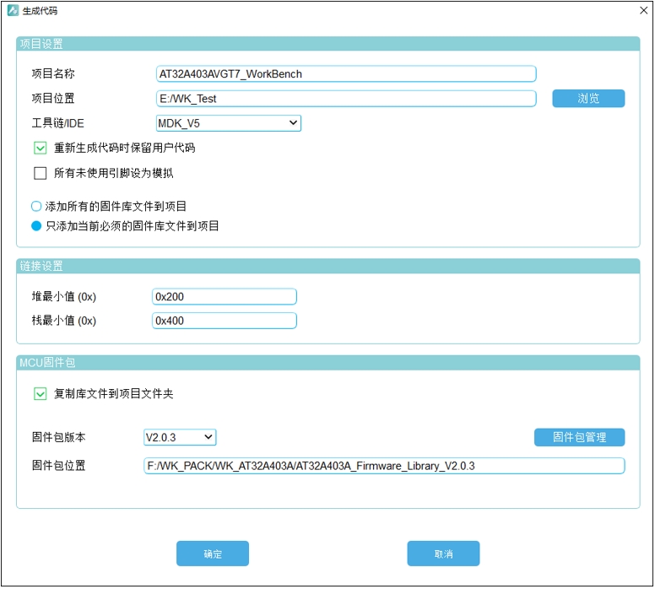Click the 固件包管理 button
The width and height of the screenshot is (655, 589).
point(579,437)
